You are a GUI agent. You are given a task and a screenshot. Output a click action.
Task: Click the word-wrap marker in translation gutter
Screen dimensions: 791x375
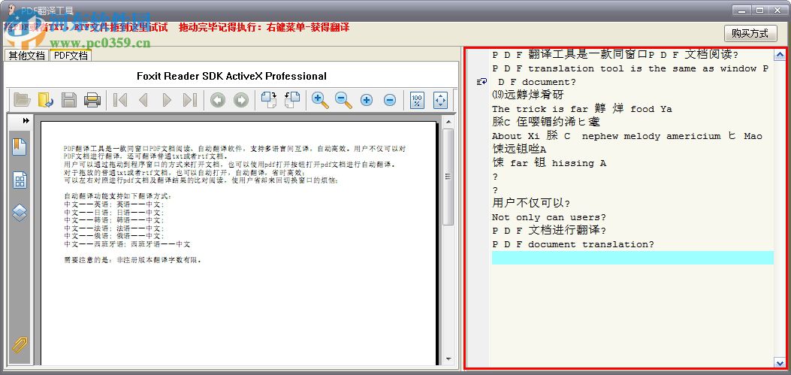click(x=482, y=82)
